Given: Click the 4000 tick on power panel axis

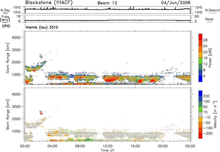Looking at the screenshot, I should click(16, 38).
